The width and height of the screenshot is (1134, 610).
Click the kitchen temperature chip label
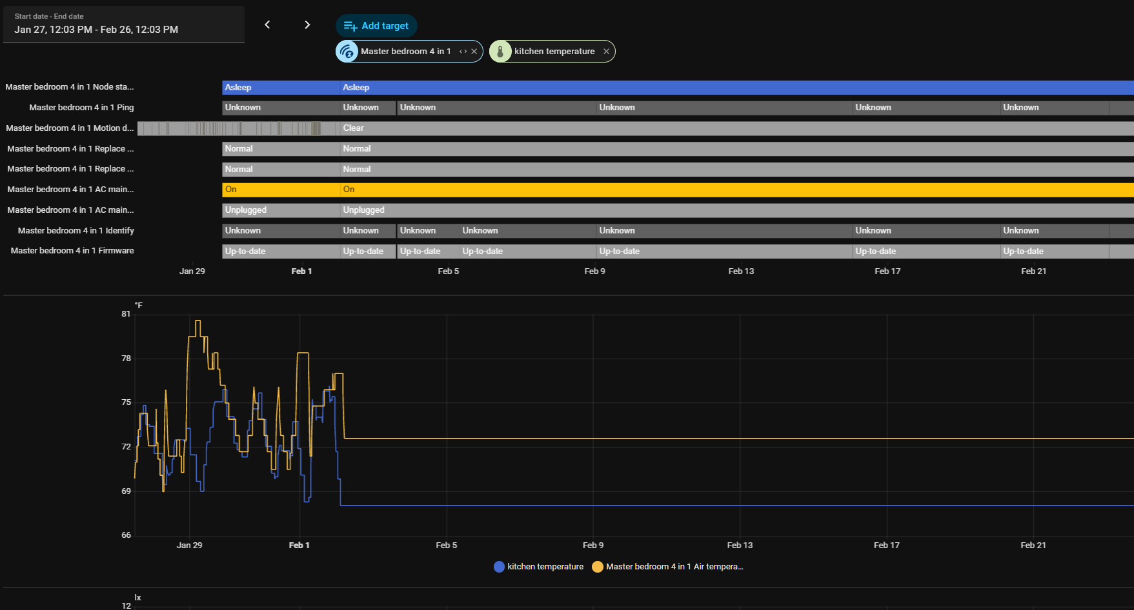click(554, 52)
